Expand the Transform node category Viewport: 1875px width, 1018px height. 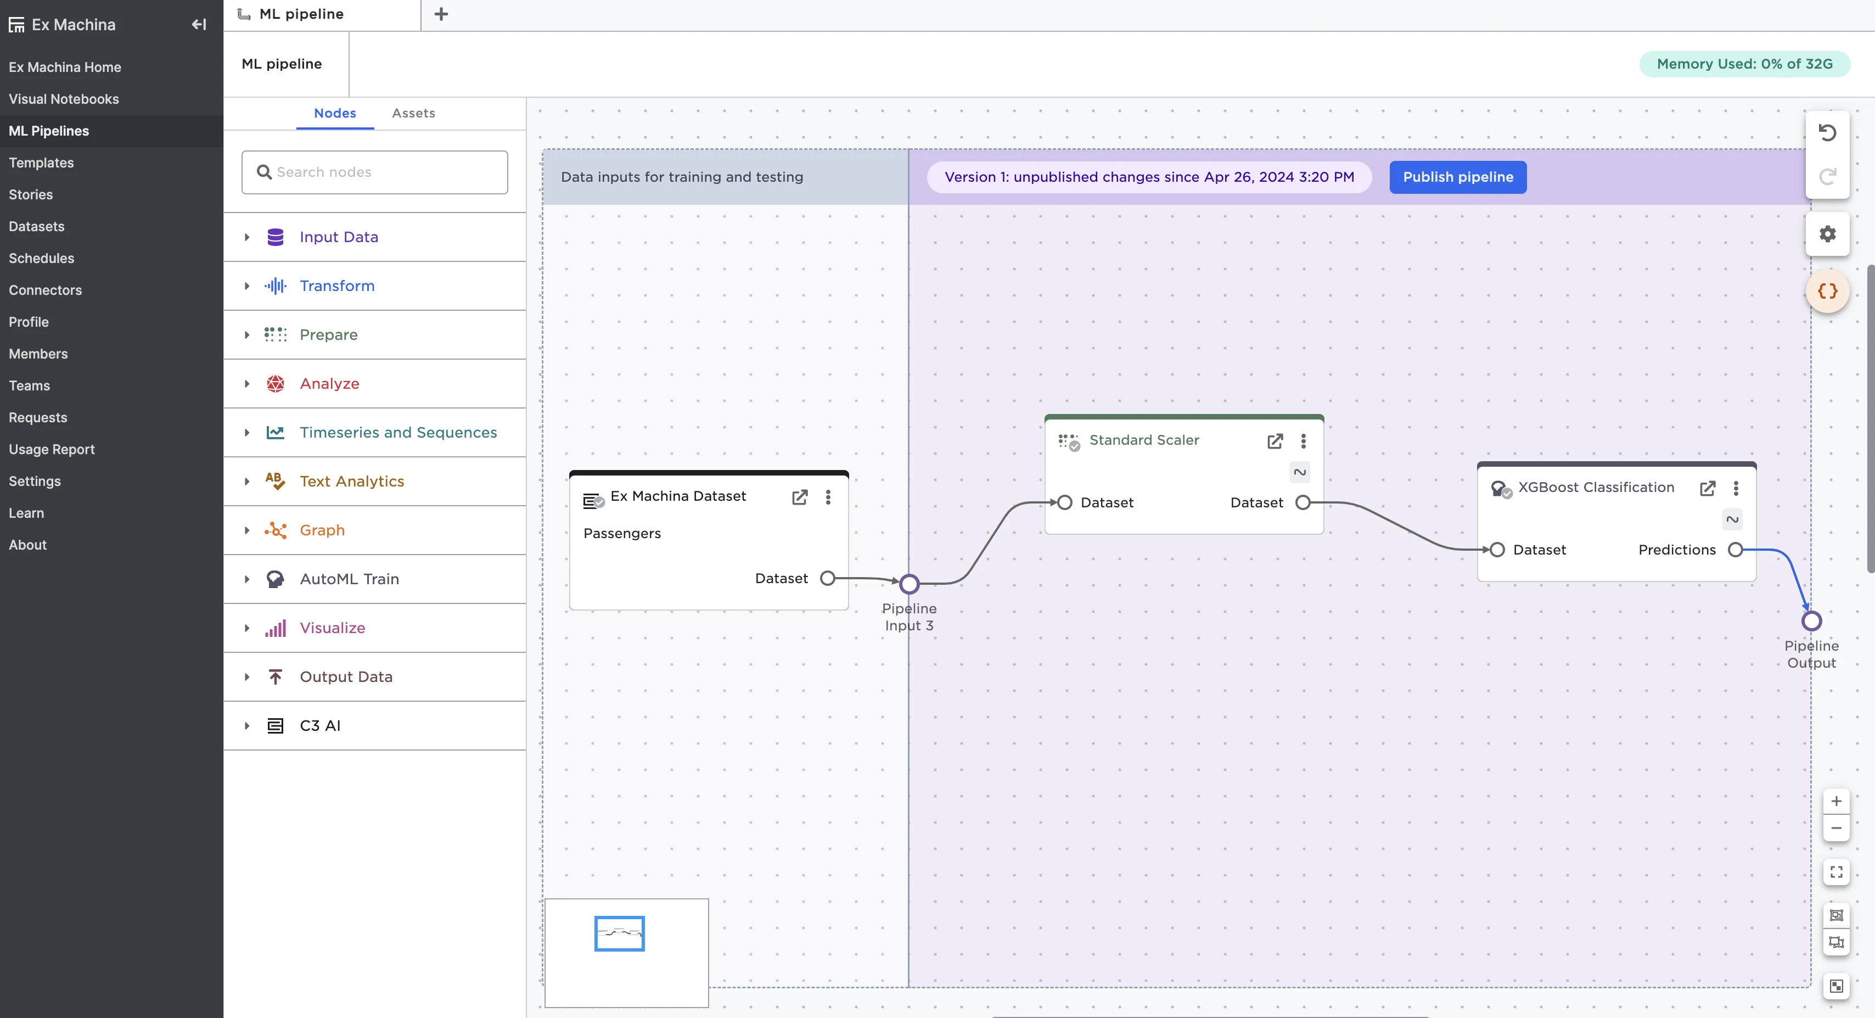pyautogui.click(x=247, y=286)
